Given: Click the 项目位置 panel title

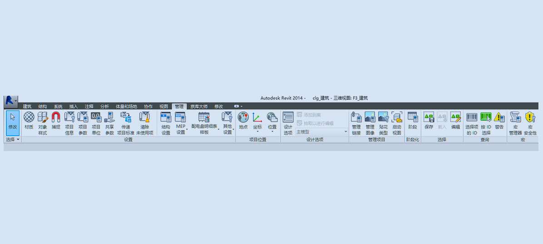Looking at the screenshot, I should 257,140.
